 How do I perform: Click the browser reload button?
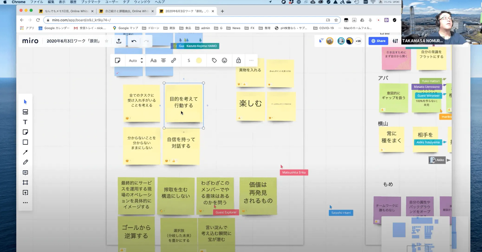pos(38,20)
